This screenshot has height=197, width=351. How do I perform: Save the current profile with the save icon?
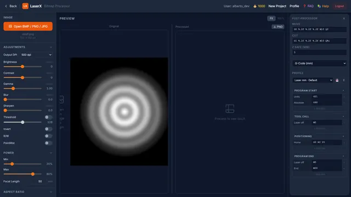[x=337, y=80]
